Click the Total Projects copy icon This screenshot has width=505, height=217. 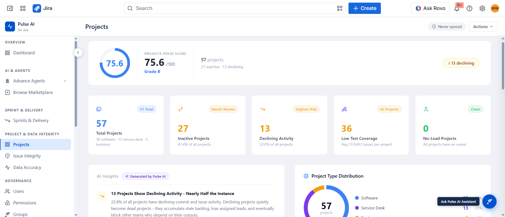coord(99,109)
